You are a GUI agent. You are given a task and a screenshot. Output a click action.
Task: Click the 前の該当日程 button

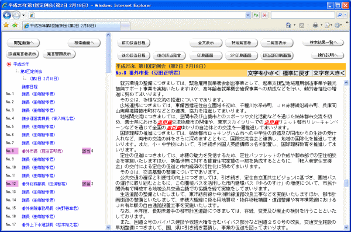click(133, 43)
